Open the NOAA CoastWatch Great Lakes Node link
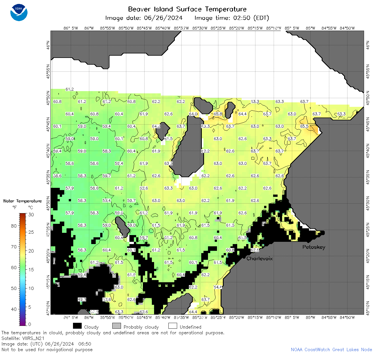Image resolution: width=375 pixels, height=354 pixels. pos(331,350)
